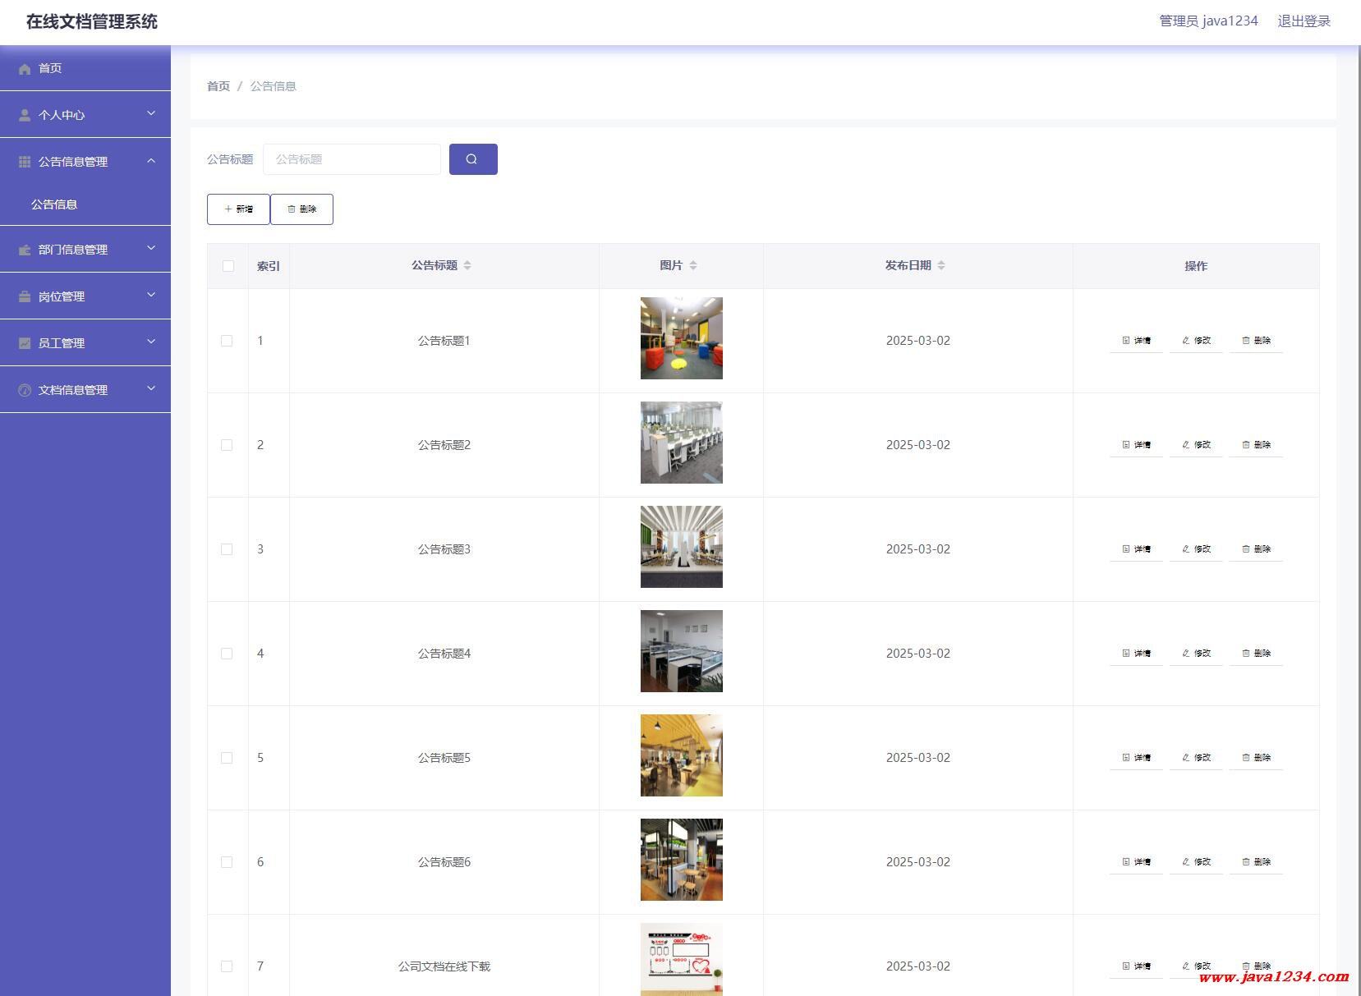This screenshot has height=996, width=1361.
Task: Click the 新增 button
Action: (x=238, y=209)
